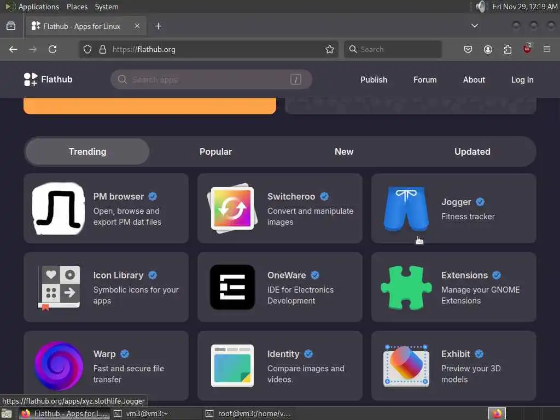Open the Places menu
560x420 pixels.
(77, 7)
